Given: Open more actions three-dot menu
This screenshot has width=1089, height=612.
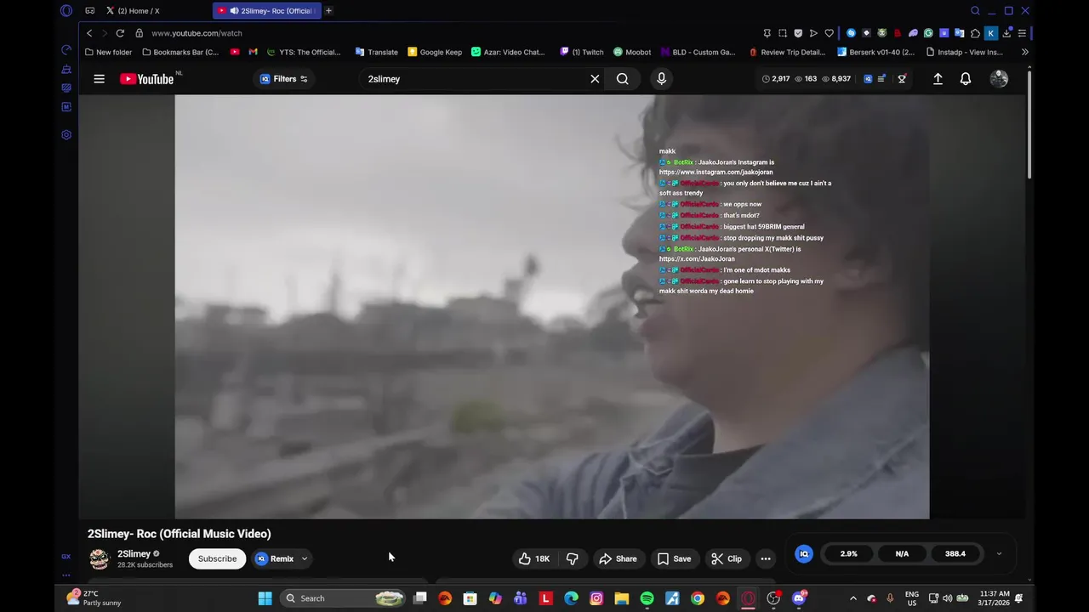Looking at the screenshot, I should (x=766, y=558).
